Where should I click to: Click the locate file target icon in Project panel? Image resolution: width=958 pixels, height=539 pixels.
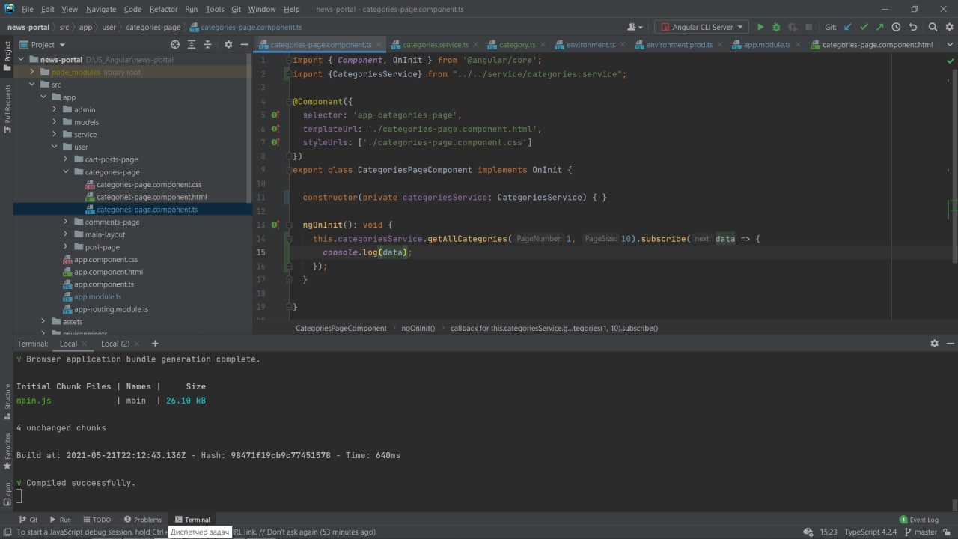(175, 45)
